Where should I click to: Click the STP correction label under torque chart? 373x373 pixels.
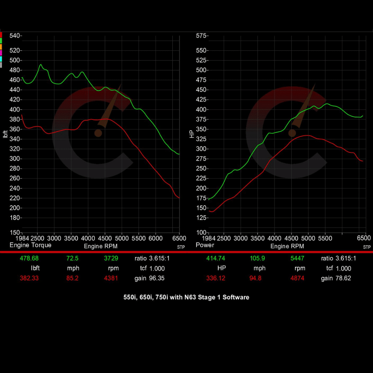point(181,247)
